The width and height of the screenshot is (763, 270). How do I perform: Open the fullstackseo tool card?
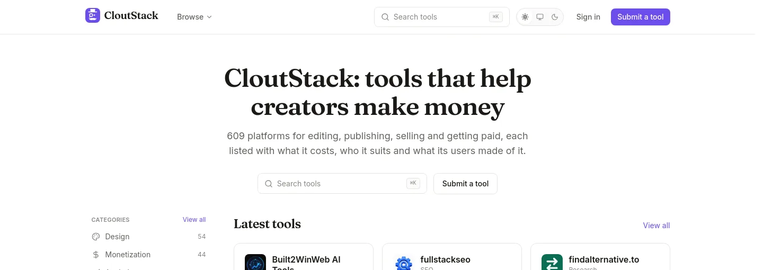[x=452, y=257]
